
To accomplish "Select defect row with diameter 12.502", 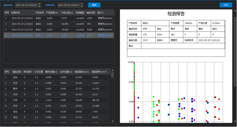I will pos(56,77).
